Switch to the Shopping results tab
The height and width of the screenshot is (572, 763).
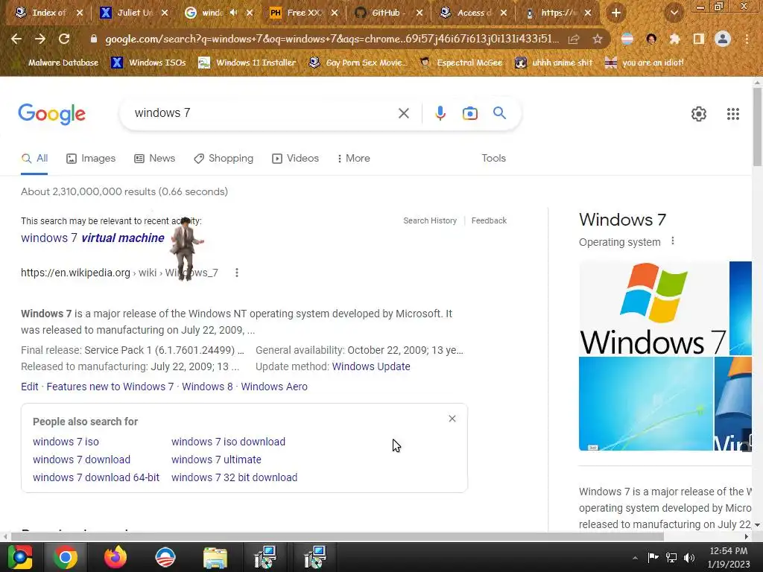[x=224, y=159]
